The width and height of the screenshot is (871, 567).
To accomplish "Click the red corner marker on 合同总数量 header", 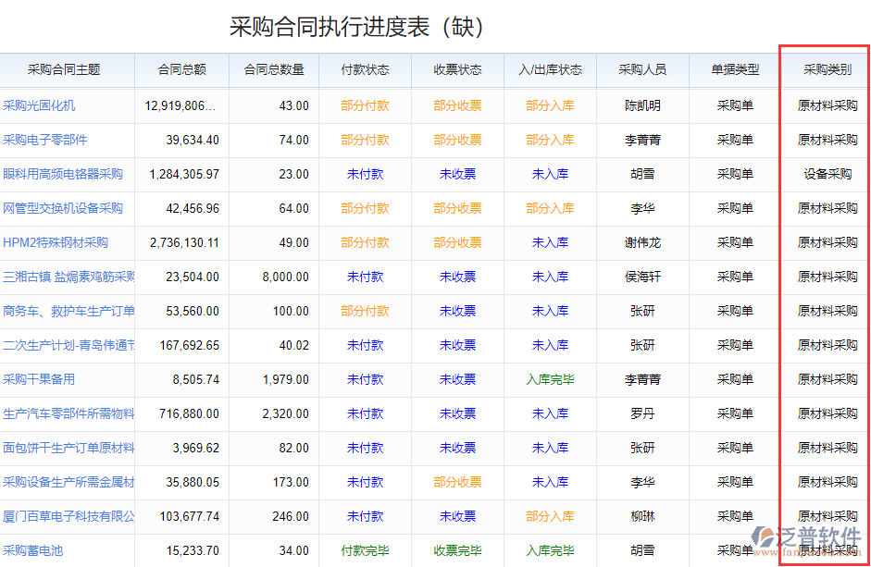I will [x=316, y=59].
